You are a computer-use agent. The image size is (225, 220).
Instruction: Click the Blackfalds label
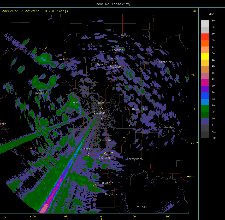click(115, 58)
